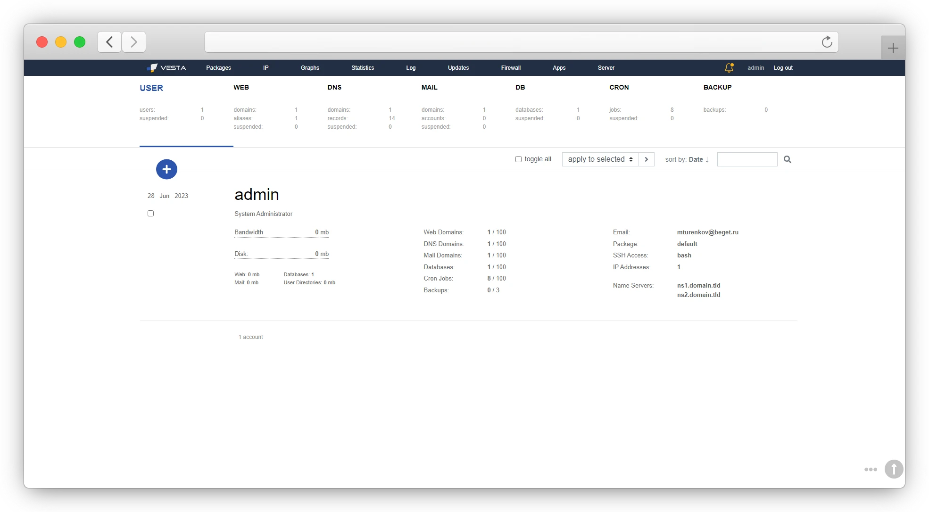Click the apply action arrow button
Screen dimensions: 929x512
pyautogui.click(x=646, y=159)
